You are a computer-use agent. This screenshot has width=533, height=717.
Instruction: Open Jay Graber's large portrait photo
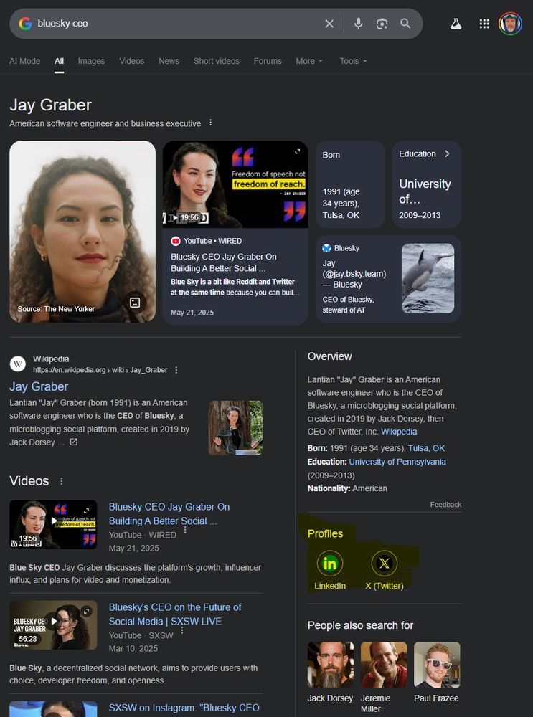[x=82, y=232]
